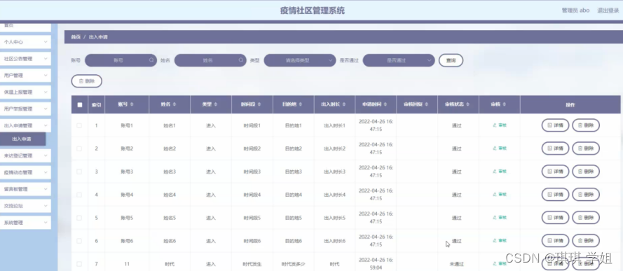Toggle the select-all checkbox in table header
The height and width of the screenshot is (271, 623).
click(x=80, y=105)
